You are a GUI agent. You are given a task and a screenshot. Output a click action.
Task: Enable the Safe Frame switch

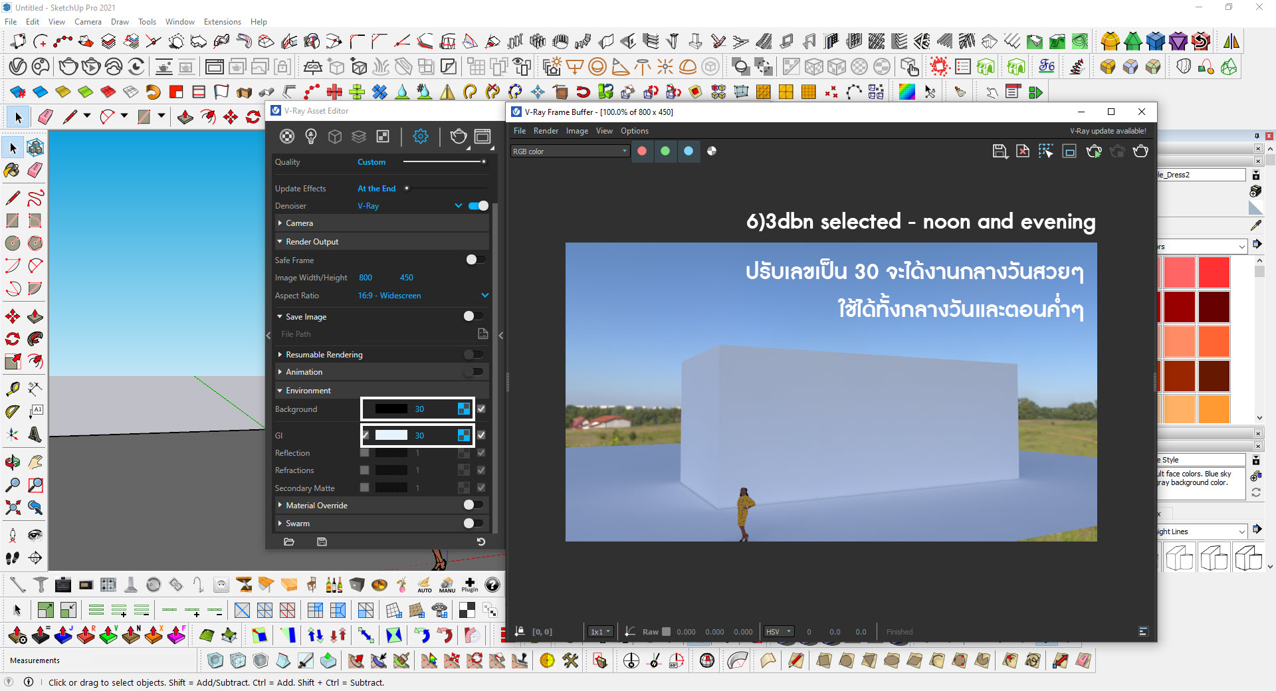[475, 260]
